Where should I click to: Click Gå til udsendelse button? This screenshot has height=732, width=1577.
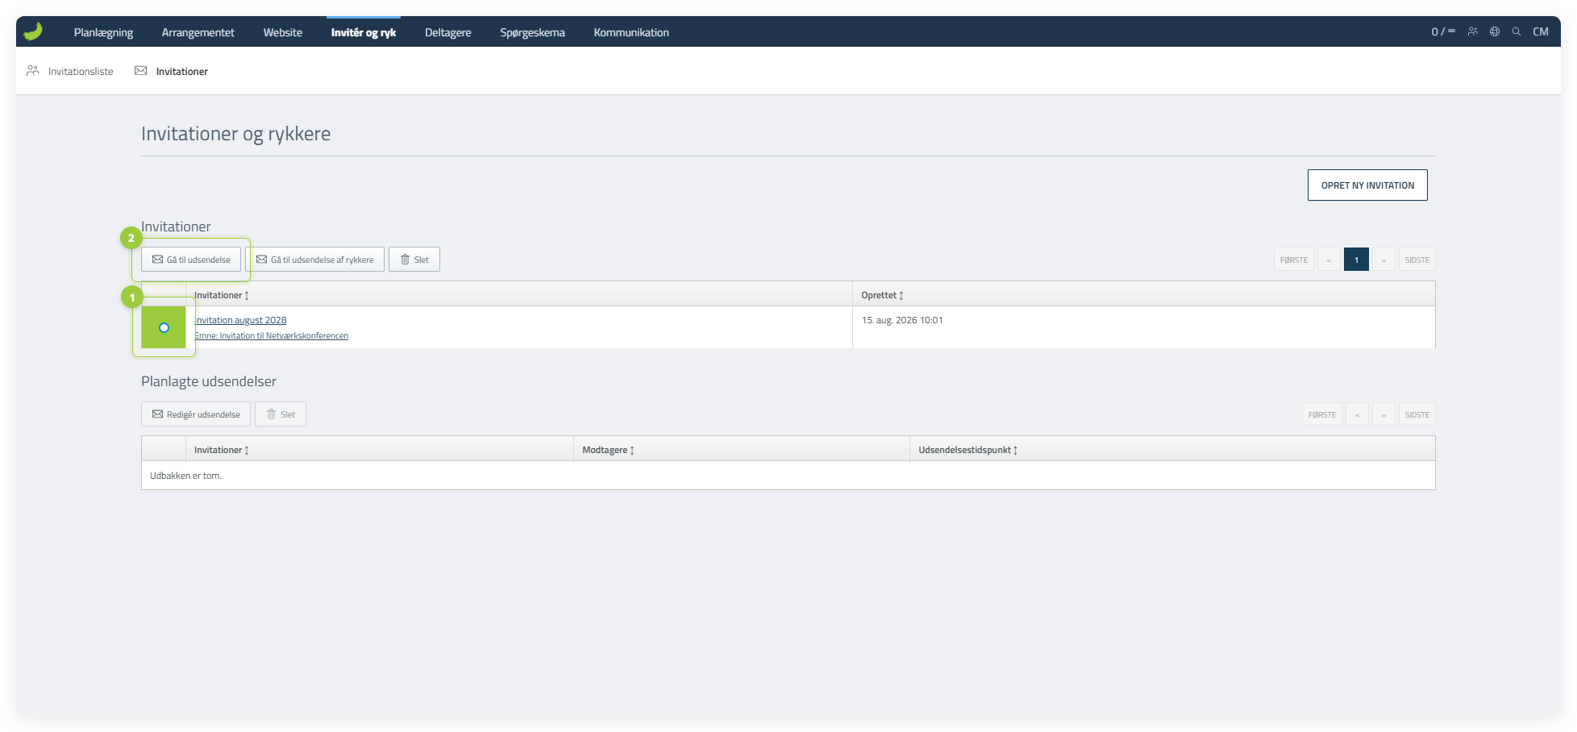click(x=191, y=260)
